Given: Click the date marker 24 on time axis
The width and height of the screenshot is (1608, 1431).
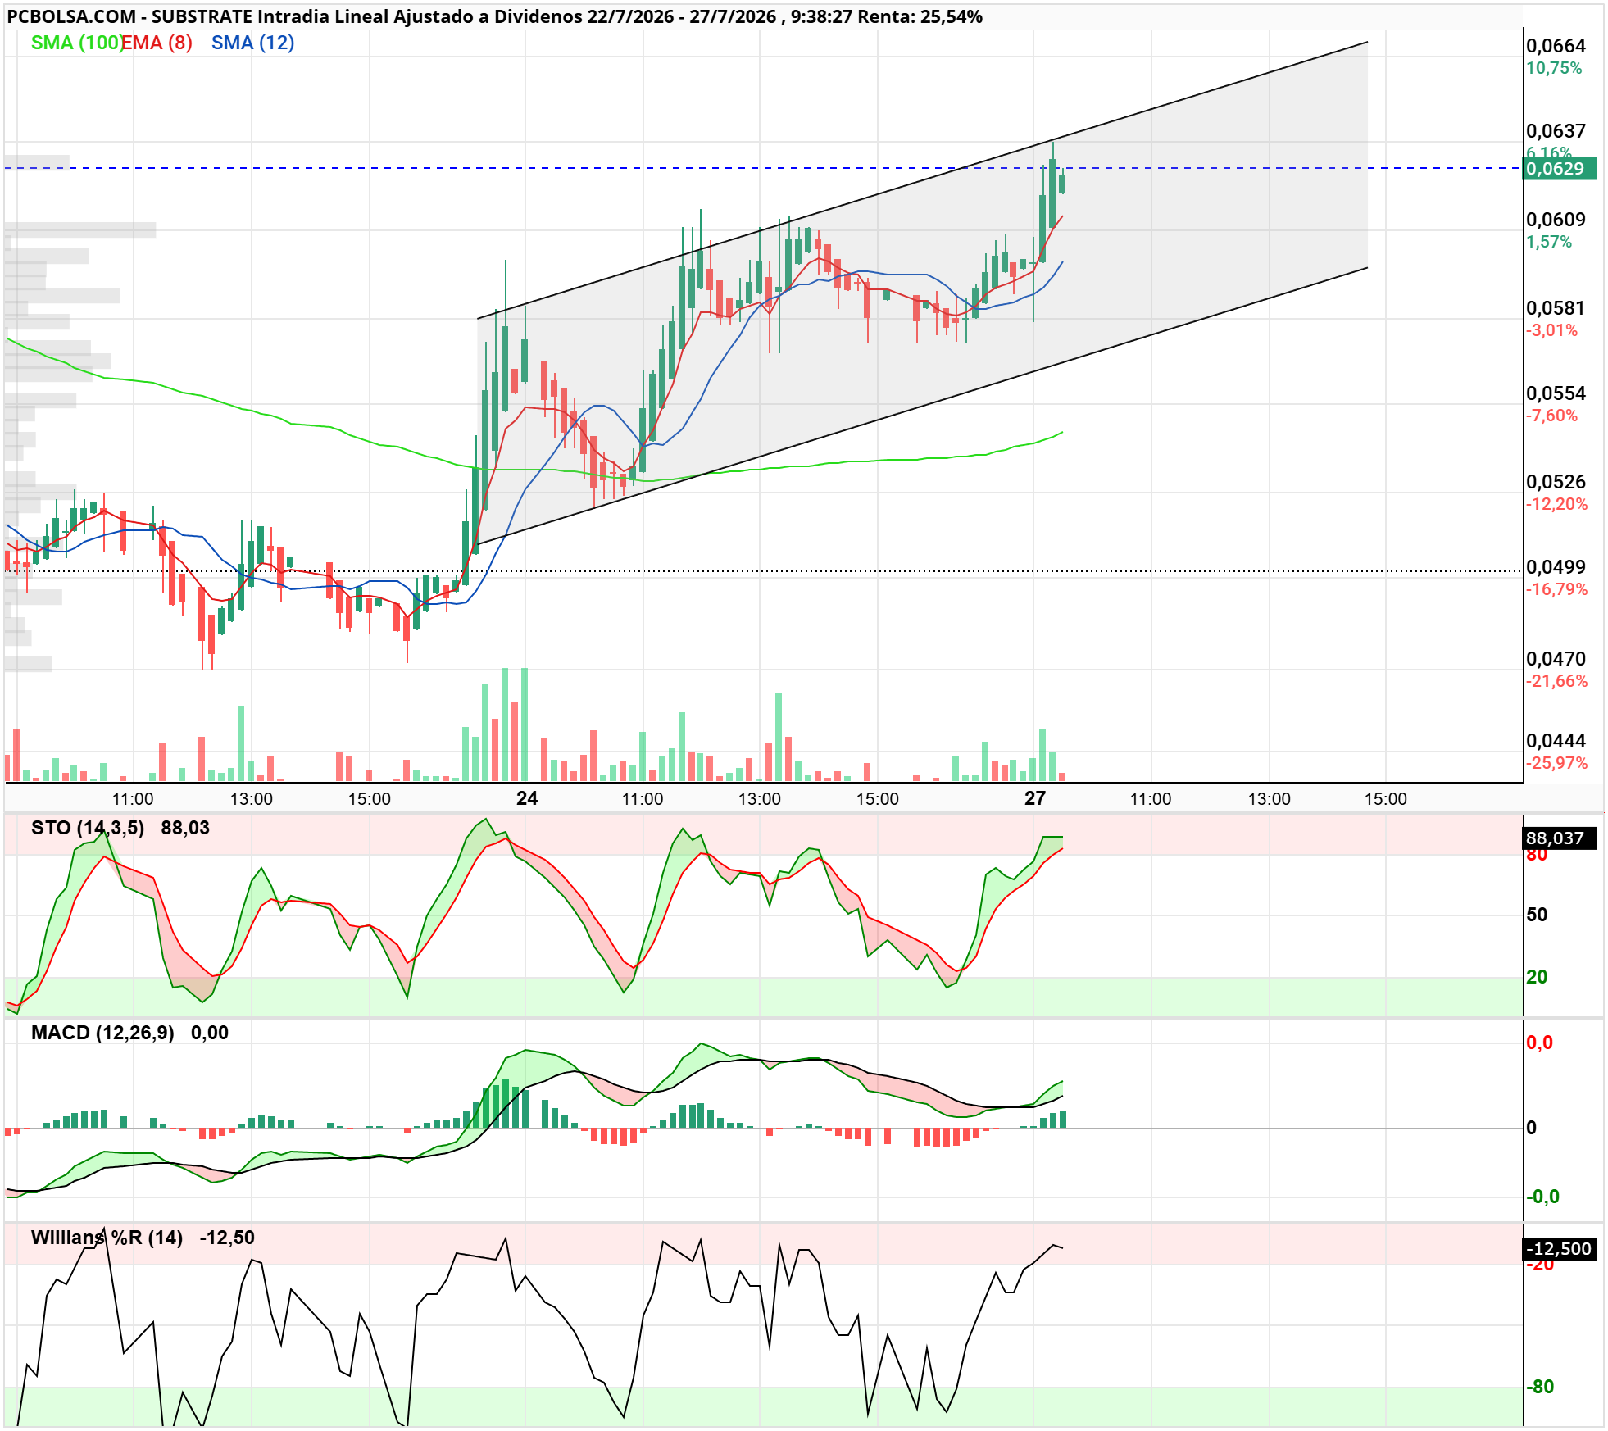Looking at the screenshot, I should pos(527,798).
